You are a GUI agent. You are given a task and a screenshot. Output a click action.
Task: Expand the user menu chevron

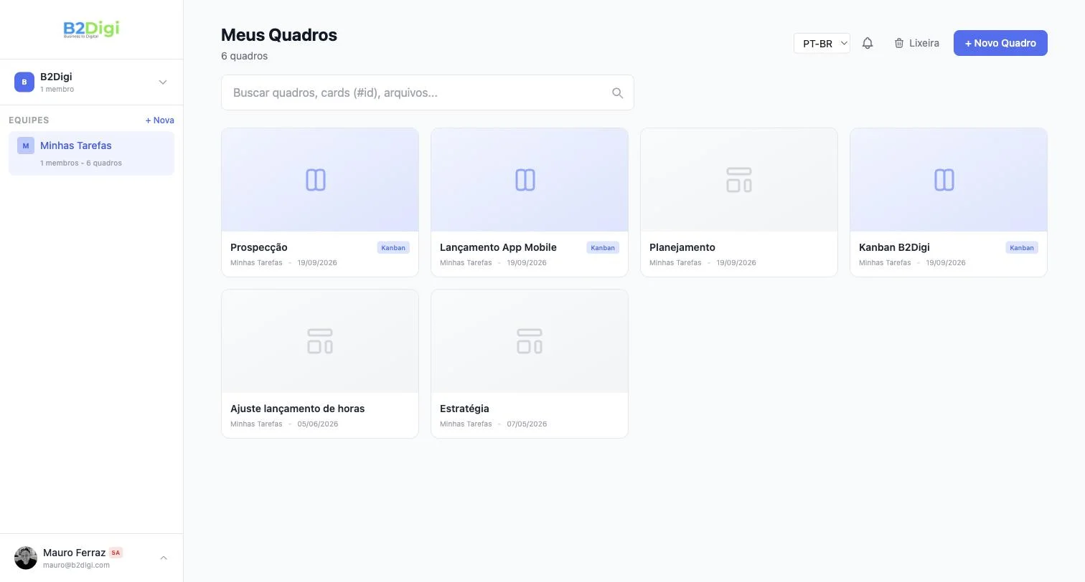[x=164, y=558]
